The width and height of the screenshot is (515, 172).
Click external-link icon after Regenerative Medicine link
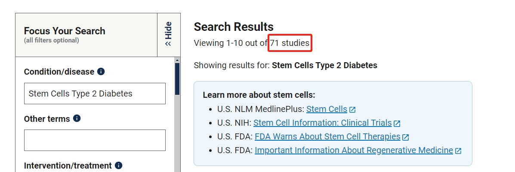coord(459,151)
